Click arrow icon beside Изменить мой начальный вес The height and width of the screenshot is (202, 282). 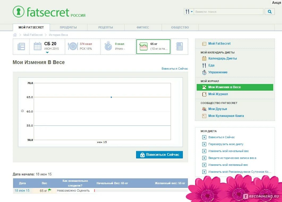(204, 151)
